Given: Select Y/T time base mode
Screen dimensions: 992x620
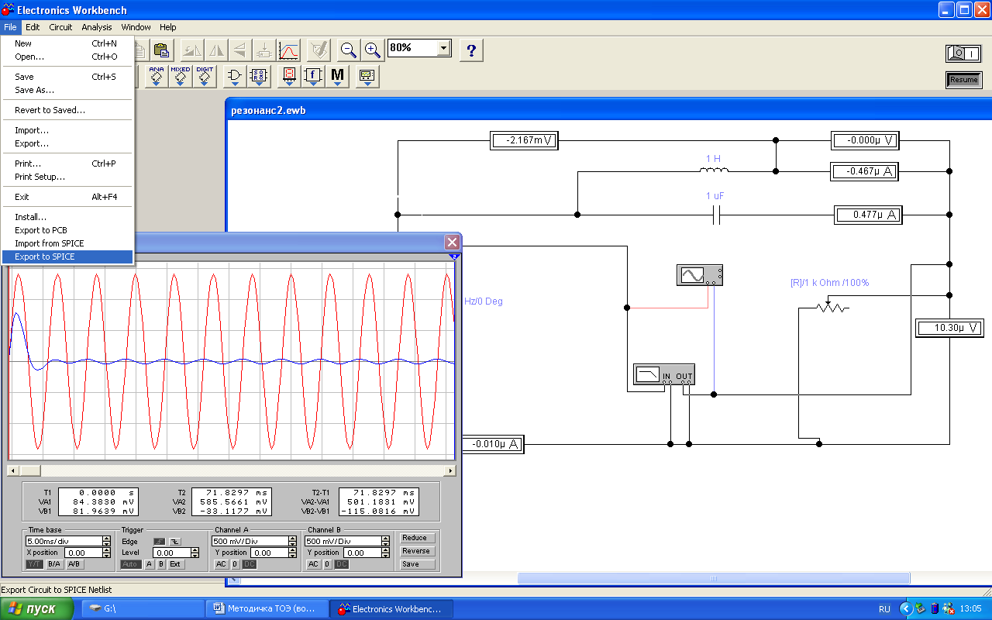Looking at the screenshot, I should (34, 564).
